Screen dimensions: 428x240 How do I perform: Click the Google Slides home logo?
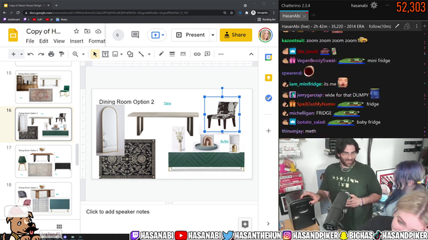13,35
